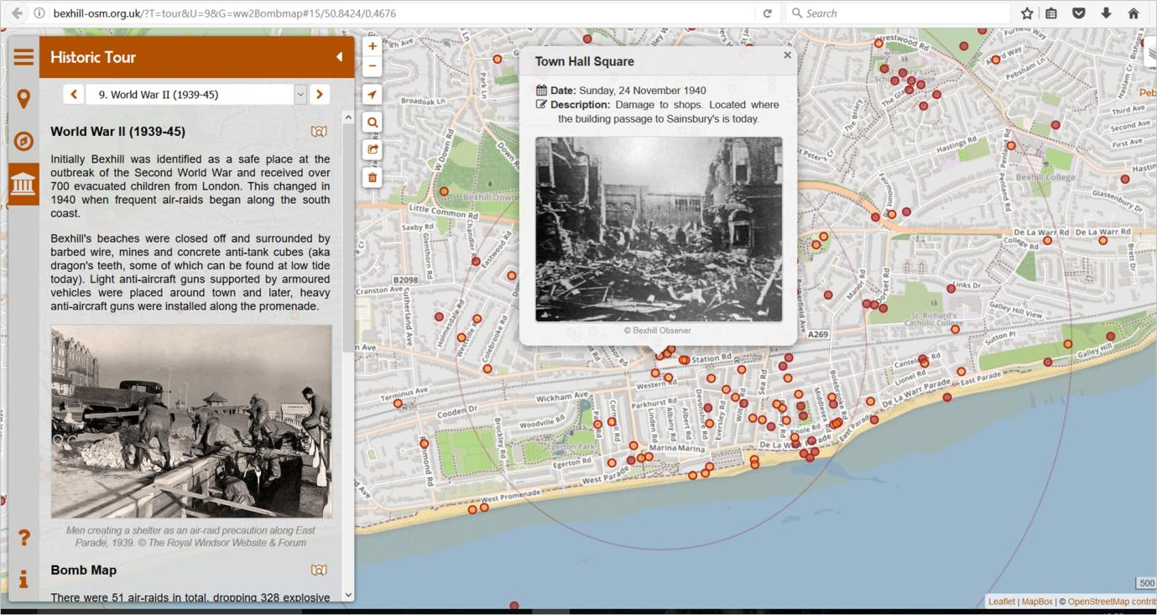Viewport: 1157px width, 615px height.
Task: Open help via the question mark icon
Action: tap(23, 537)
